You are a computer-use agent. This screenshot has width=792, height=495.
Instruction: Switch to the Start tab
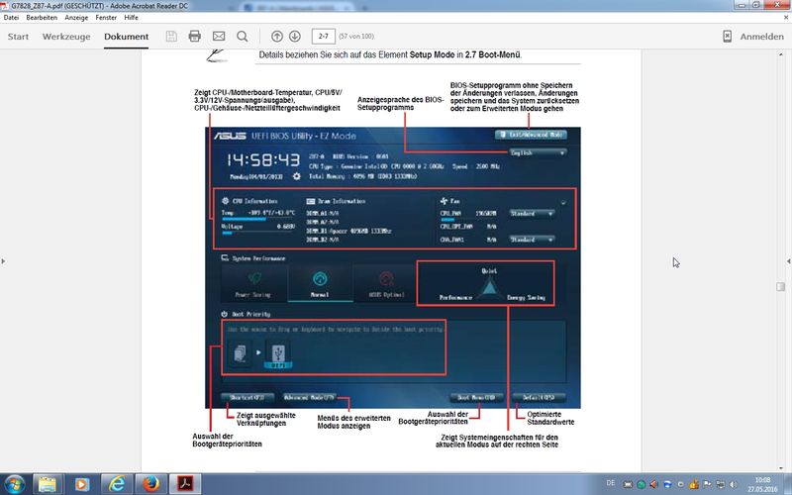pyautogui.click(x=18, y=37)
